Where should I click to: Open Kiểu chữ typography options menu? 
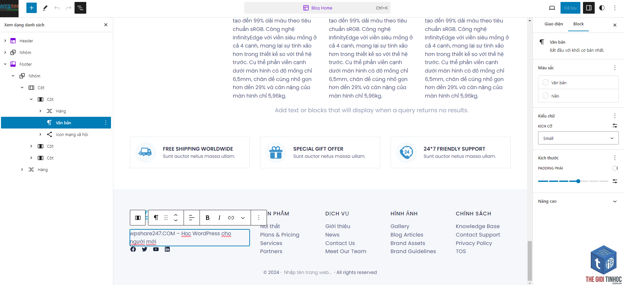coord(615,116)
